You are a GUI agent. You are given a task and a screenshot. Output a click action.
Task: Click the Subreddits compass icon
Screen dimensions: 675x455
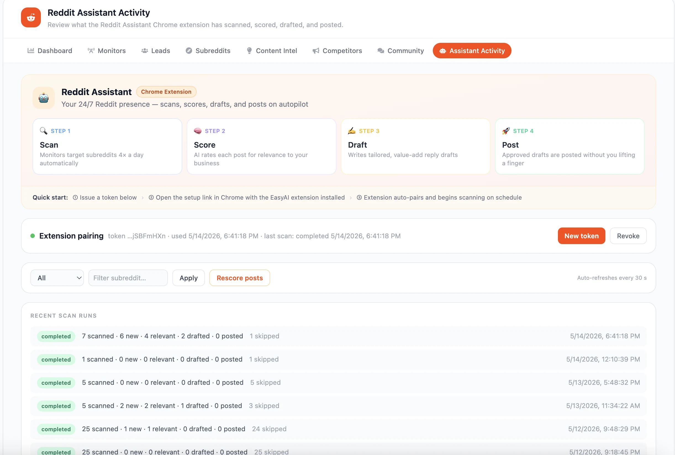point(189,51)
